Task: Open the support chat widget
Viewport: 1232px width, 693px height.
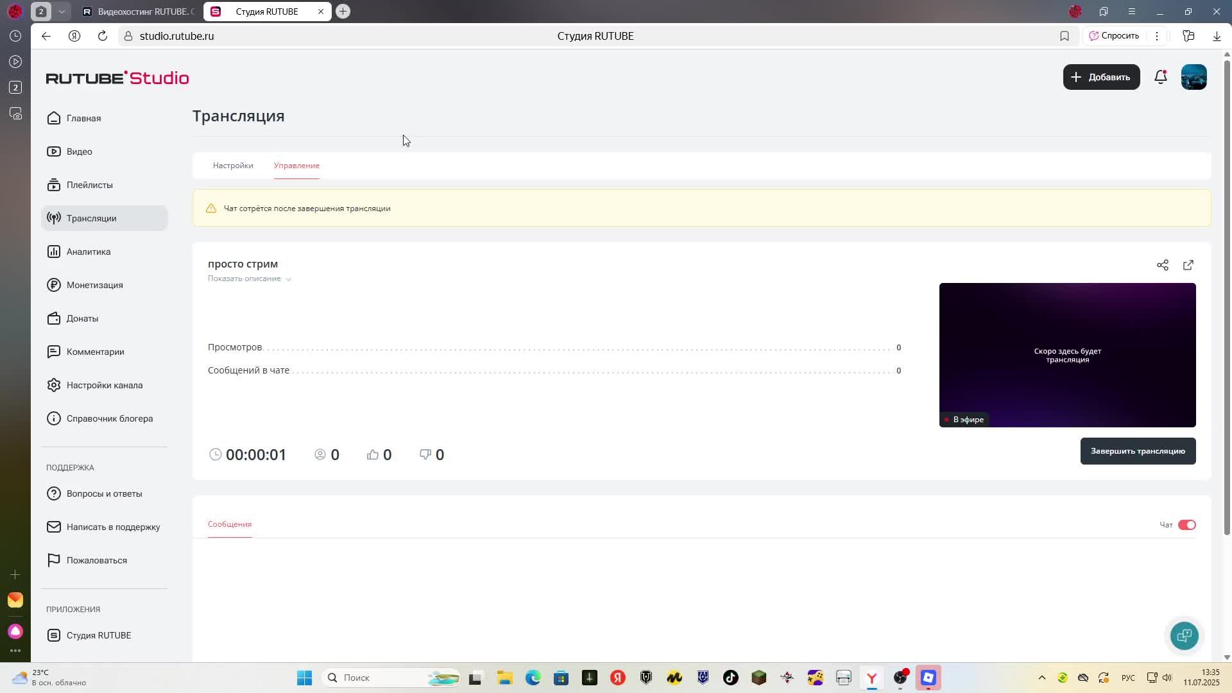Action: pos(1184,636)
